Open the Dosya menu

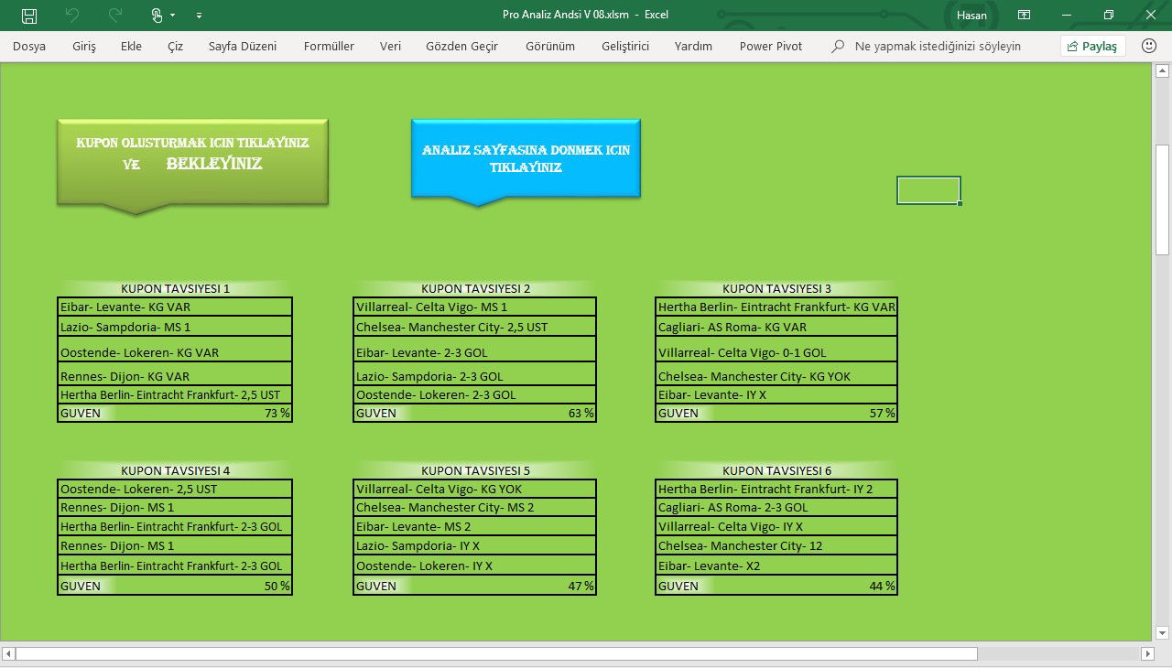[29, 46]
